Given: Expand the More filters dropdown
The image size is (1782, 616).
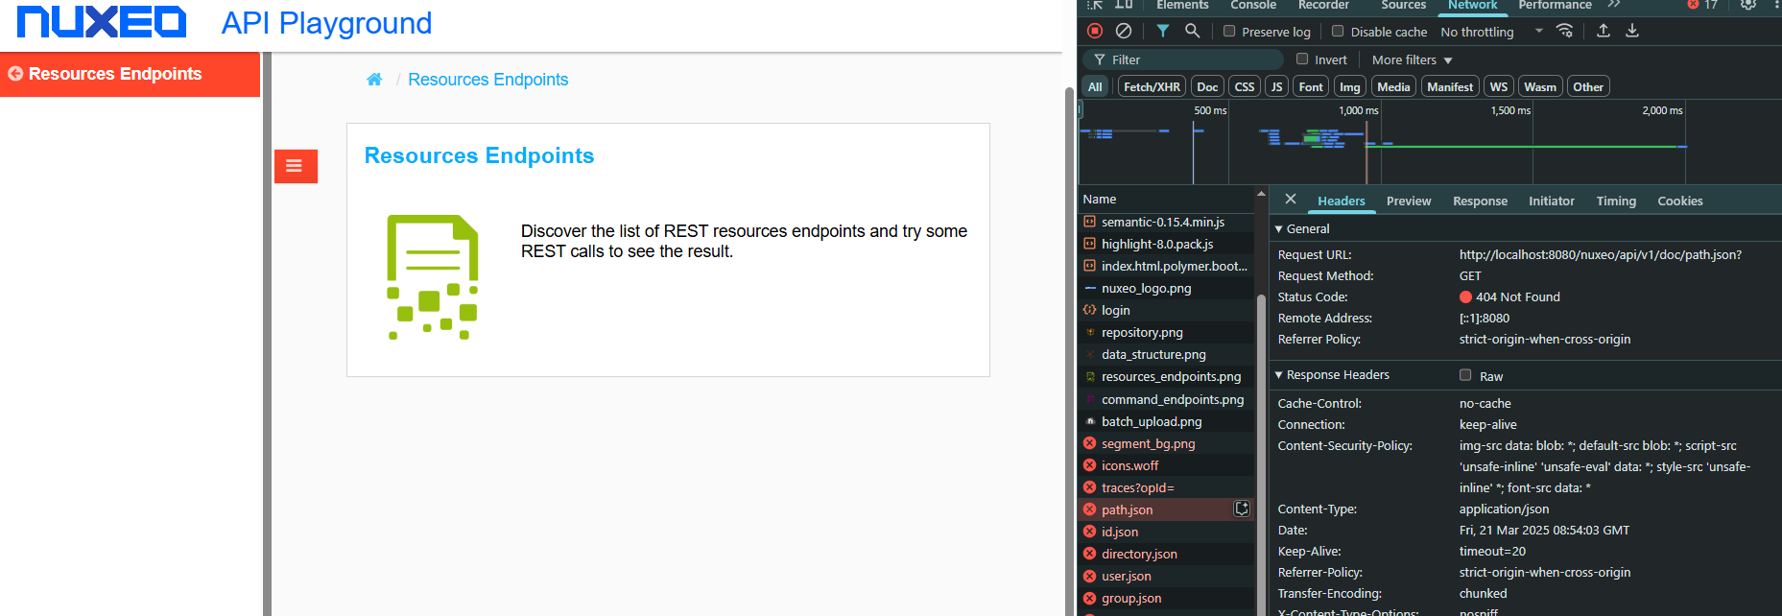Looking at the screenshot, I should (1412, 59).
